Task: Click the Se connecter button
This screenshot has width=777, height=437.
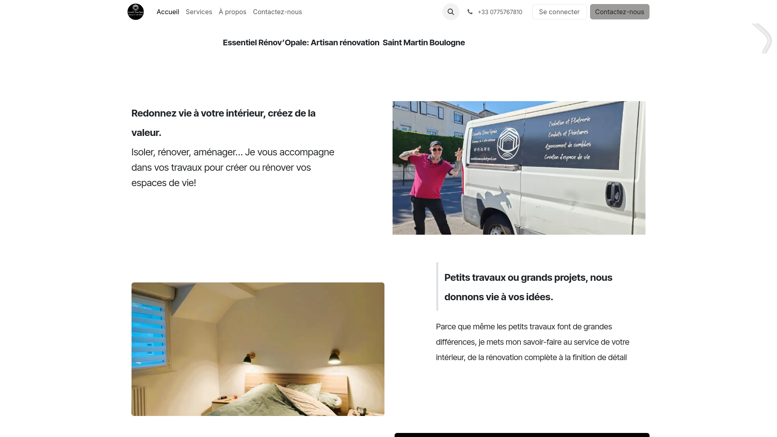Action: coord(559,12)
